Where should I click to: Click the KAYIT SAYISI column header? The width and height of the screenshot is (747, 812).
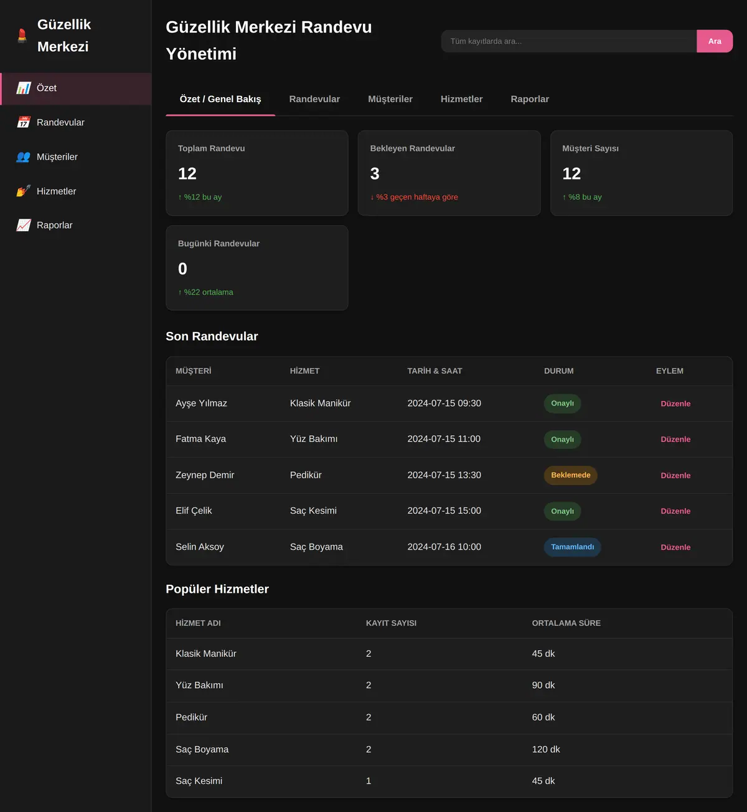[391, 623]
